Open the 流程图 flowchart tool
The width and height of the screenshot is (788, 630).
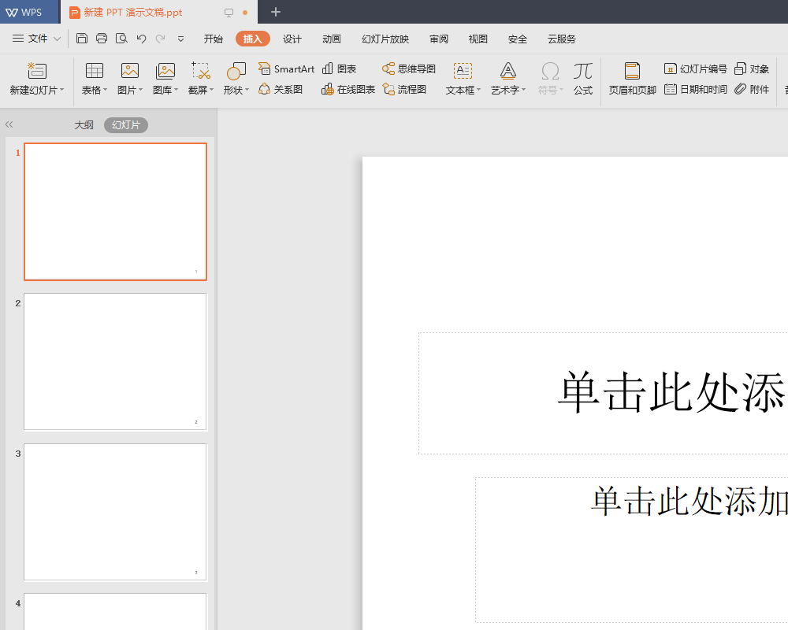point(404,89)
